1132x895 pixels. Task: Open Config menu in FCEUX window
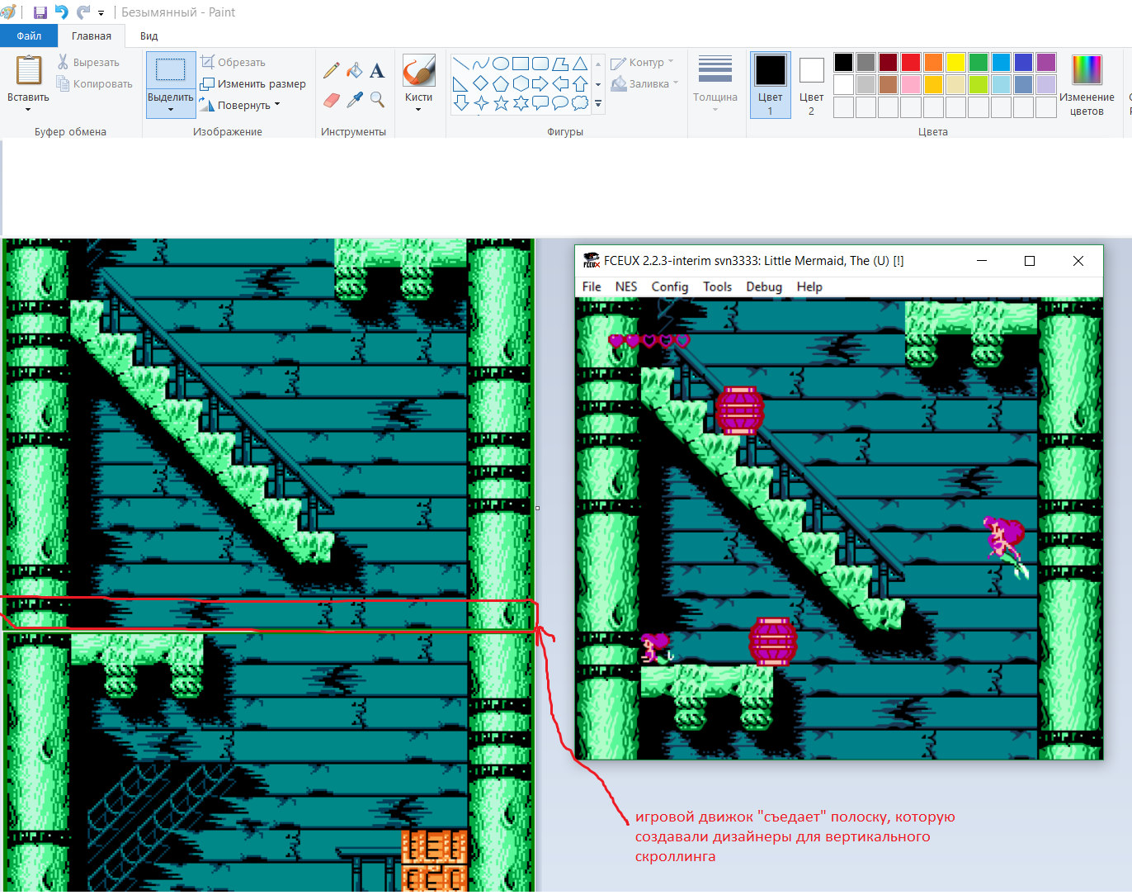click(x=670, y=286)
